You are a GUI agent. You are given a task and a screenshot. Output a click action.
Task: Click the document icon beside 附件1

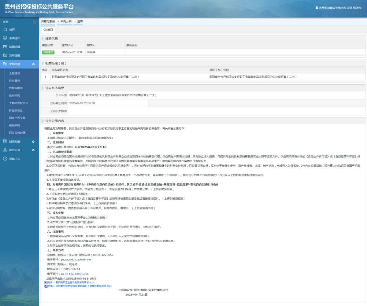point(46,282)
